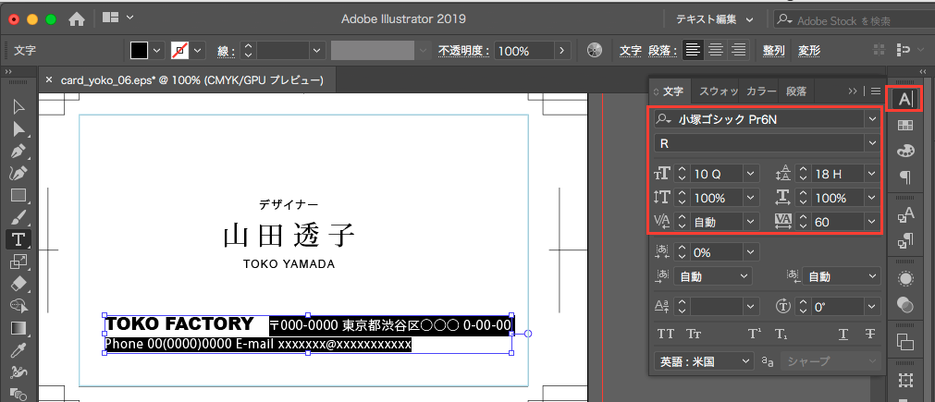Select the Gradient tool
The image size is (935, 402).
pyautogui.click(x=18, y=328)
